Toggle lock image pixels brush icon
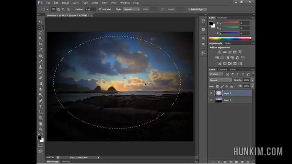Image resolution: width=292 pixels, height=164 pixels. (222, 86)
